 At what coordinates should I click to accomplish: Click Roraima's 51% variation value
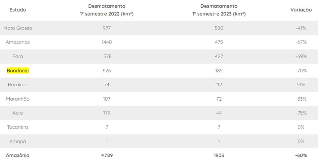pyautogui.click(x=301, y=85)
